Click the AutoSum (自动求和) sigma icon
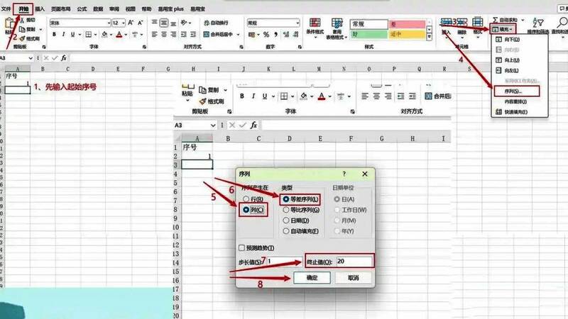Image resolution: width=568 pixels, height=319 pixels. point(495,19)
